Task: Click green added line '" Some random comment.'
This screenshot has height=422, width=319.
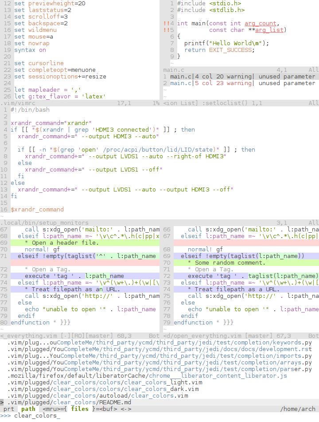Action: click(x=246, y=263)
